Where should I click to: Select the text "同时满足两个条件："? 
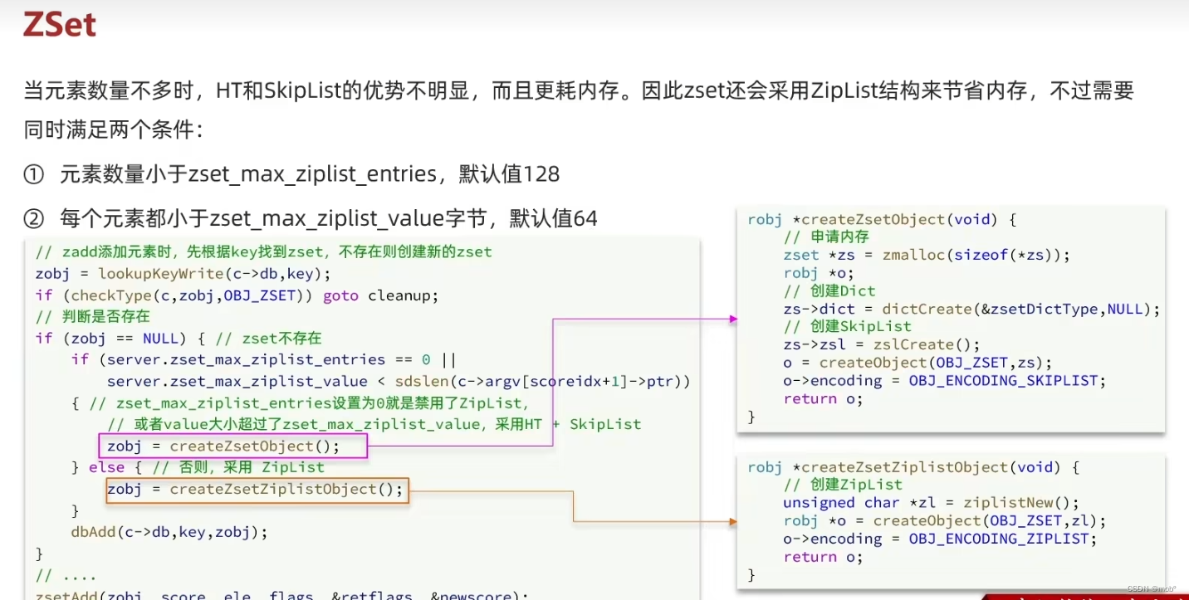click(113, 129)
